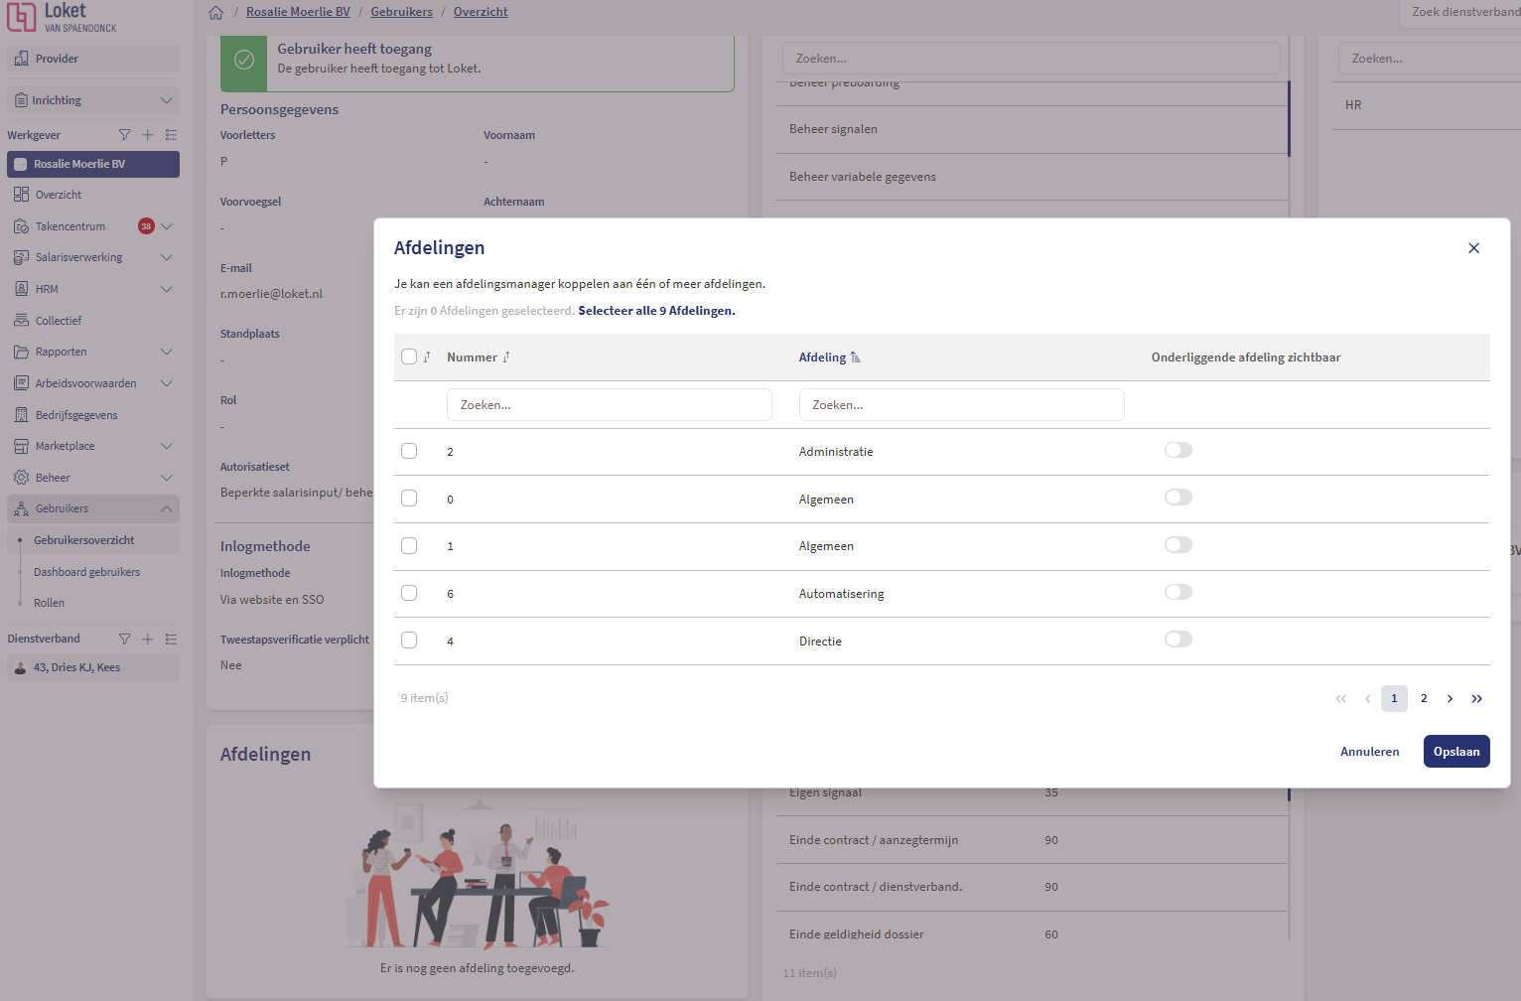Open the Dienstverband list view icon
The image size is (1521, 1001).
point(171,640)
